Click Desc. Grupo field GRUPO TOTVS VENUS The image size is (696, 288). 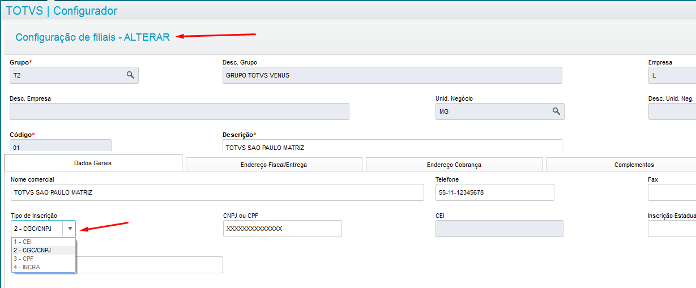point(392,75)
